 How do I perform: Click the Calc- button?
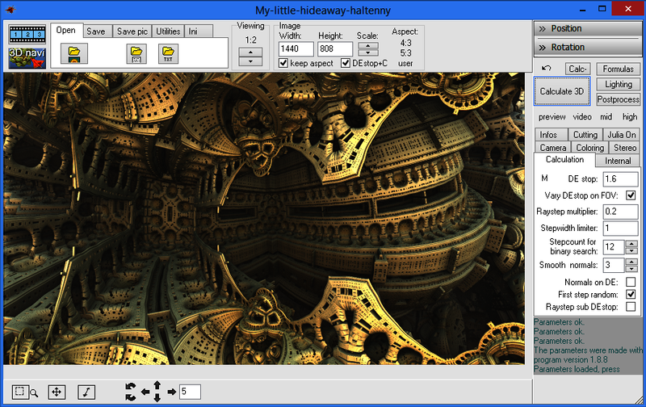click(577, 69)
